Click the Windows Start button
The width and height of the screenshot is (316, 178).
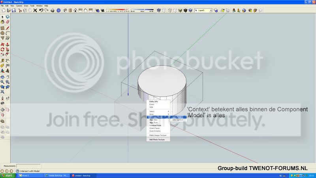[8, 176]
